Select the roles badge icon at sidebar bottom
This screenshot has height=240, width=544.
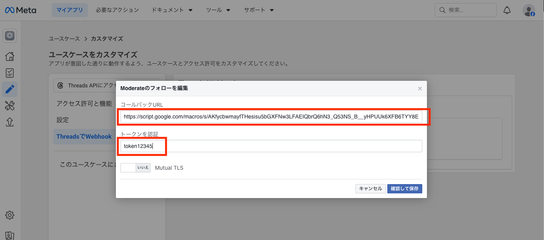point(9,235)
